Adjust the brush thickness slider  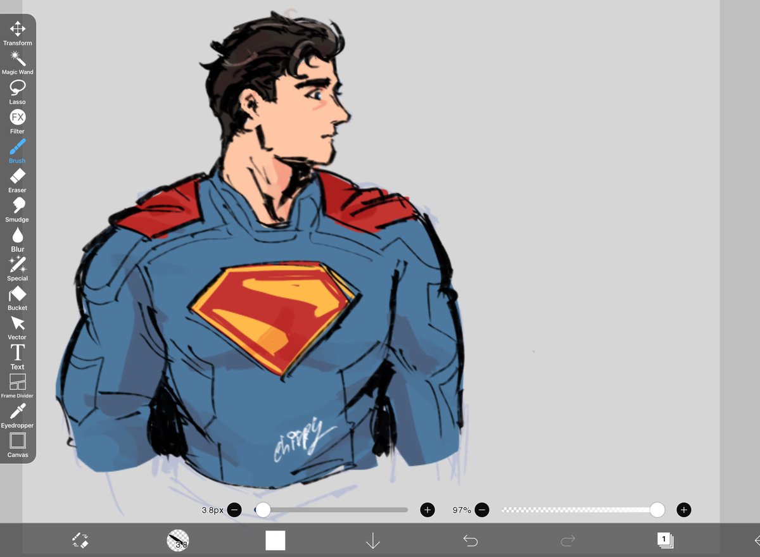tap(331, 510)
